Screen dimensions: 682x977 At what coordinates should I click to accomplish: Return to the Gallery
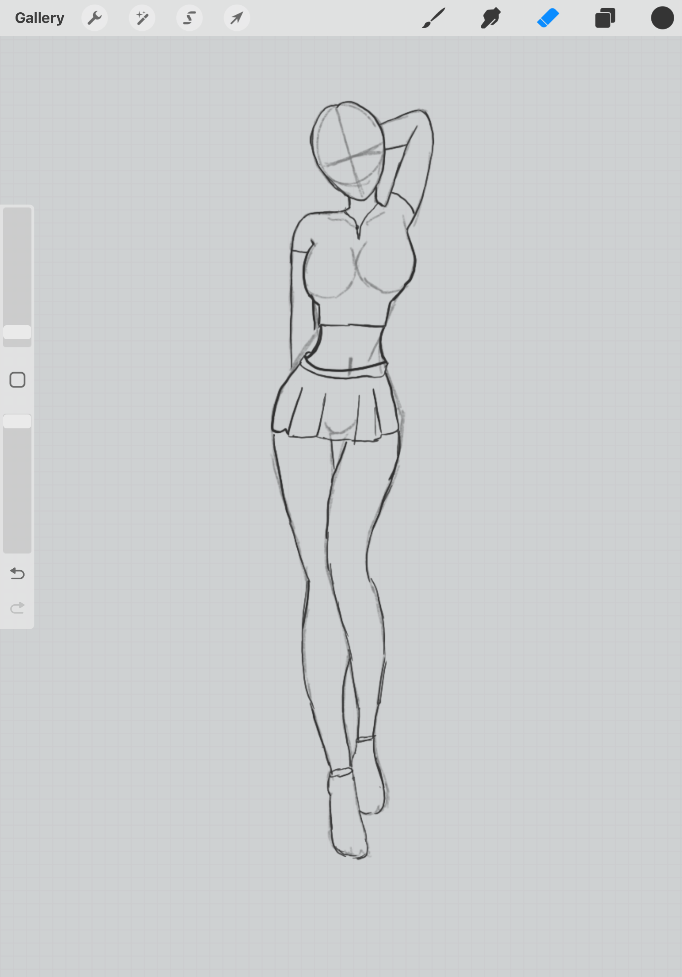click(x=40, y=18)
